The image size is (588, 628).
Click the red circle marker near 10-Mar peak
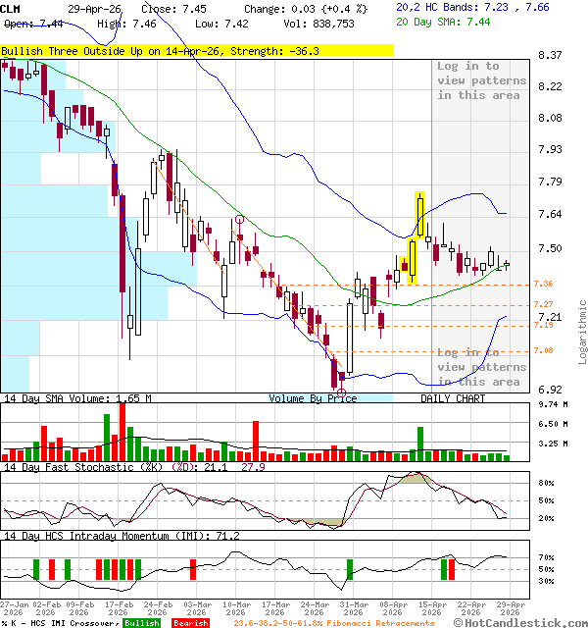(x=238, y=220)
